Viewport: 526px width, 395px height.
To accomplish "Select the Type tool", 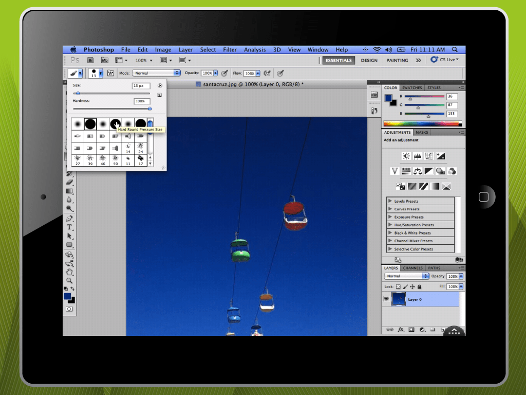I will coord(70,227).
